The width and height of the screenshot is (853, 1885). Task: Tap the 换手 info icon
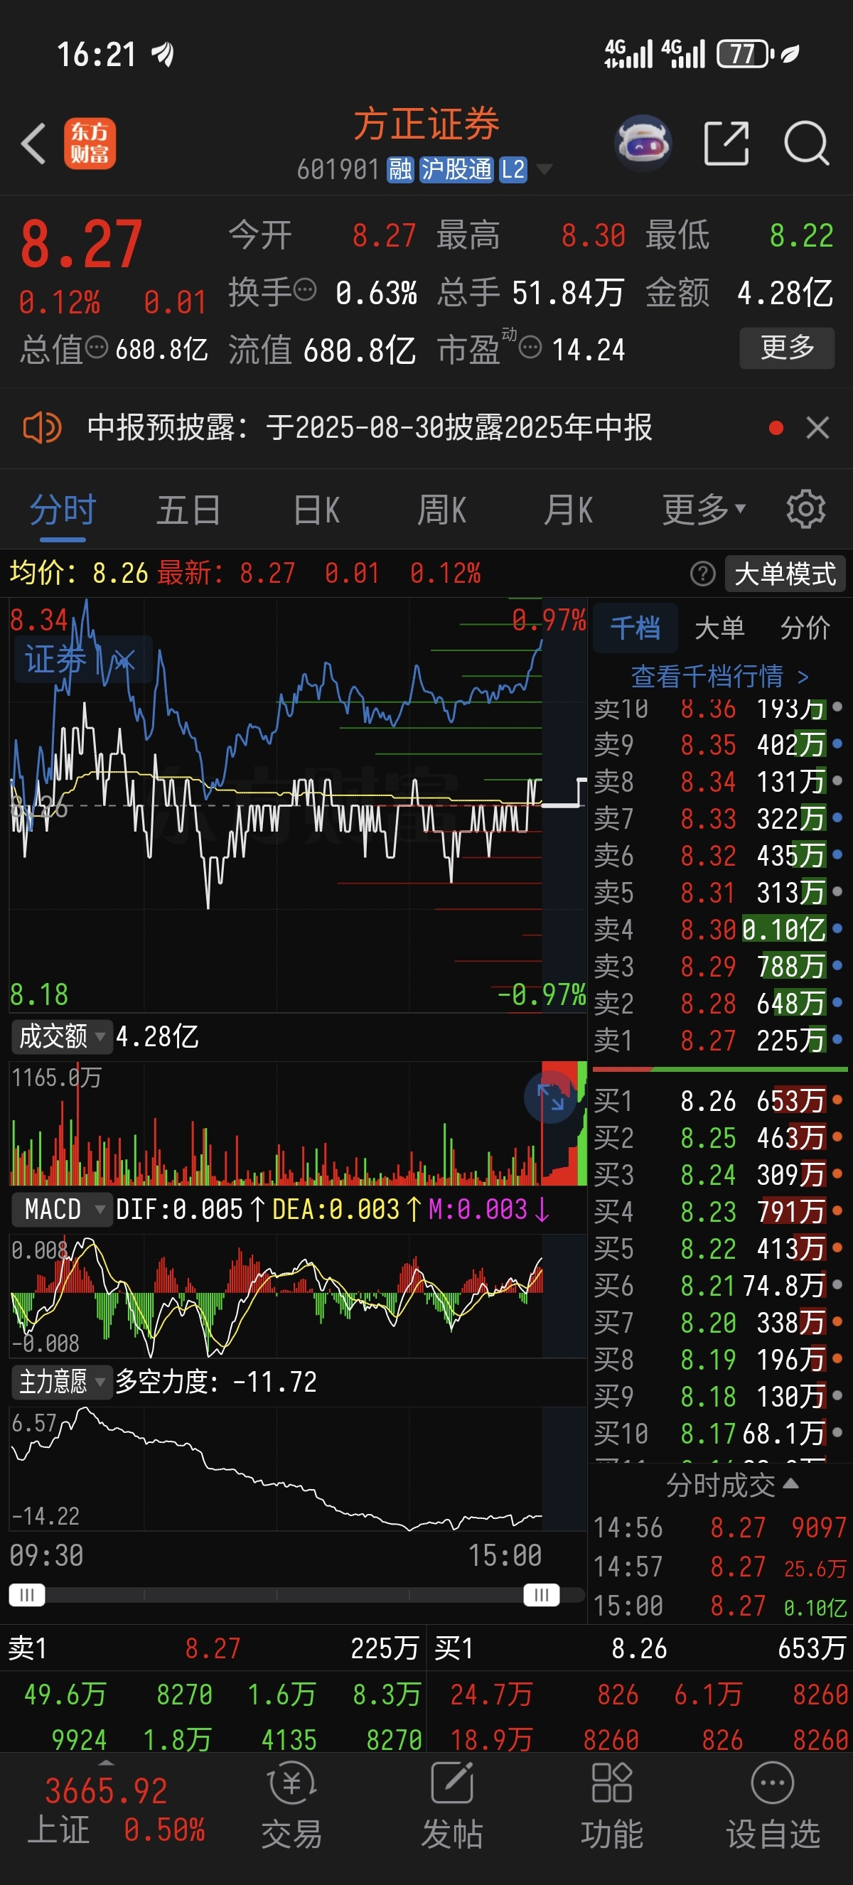(304, 291)
